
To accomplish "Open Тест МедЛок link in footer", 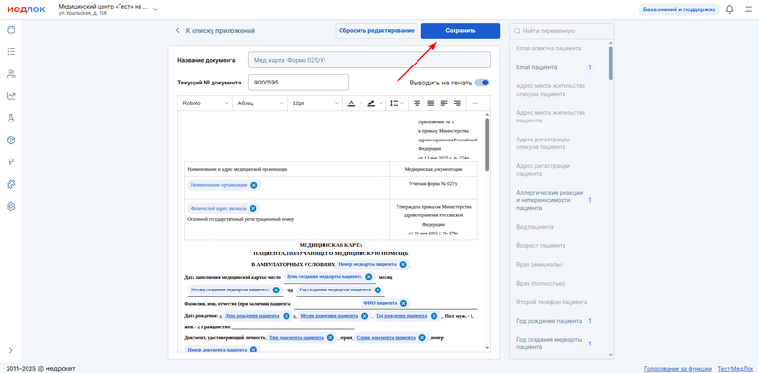I will [x=735, y=368].
